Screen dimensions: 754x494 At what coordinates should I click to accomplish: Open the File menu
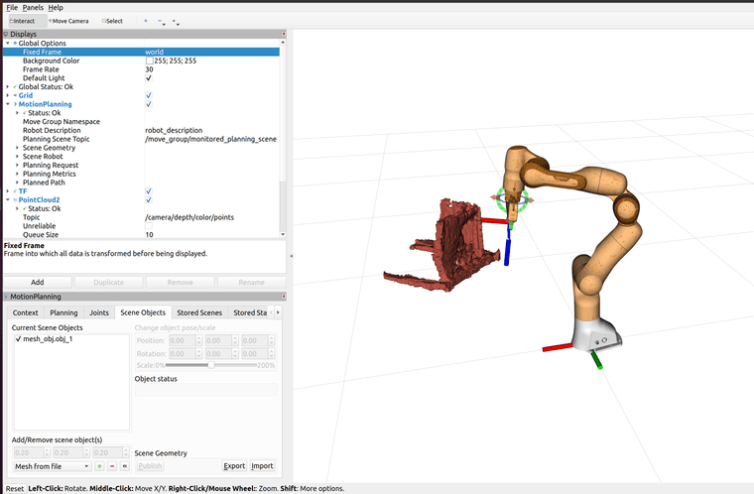(12, 8)
